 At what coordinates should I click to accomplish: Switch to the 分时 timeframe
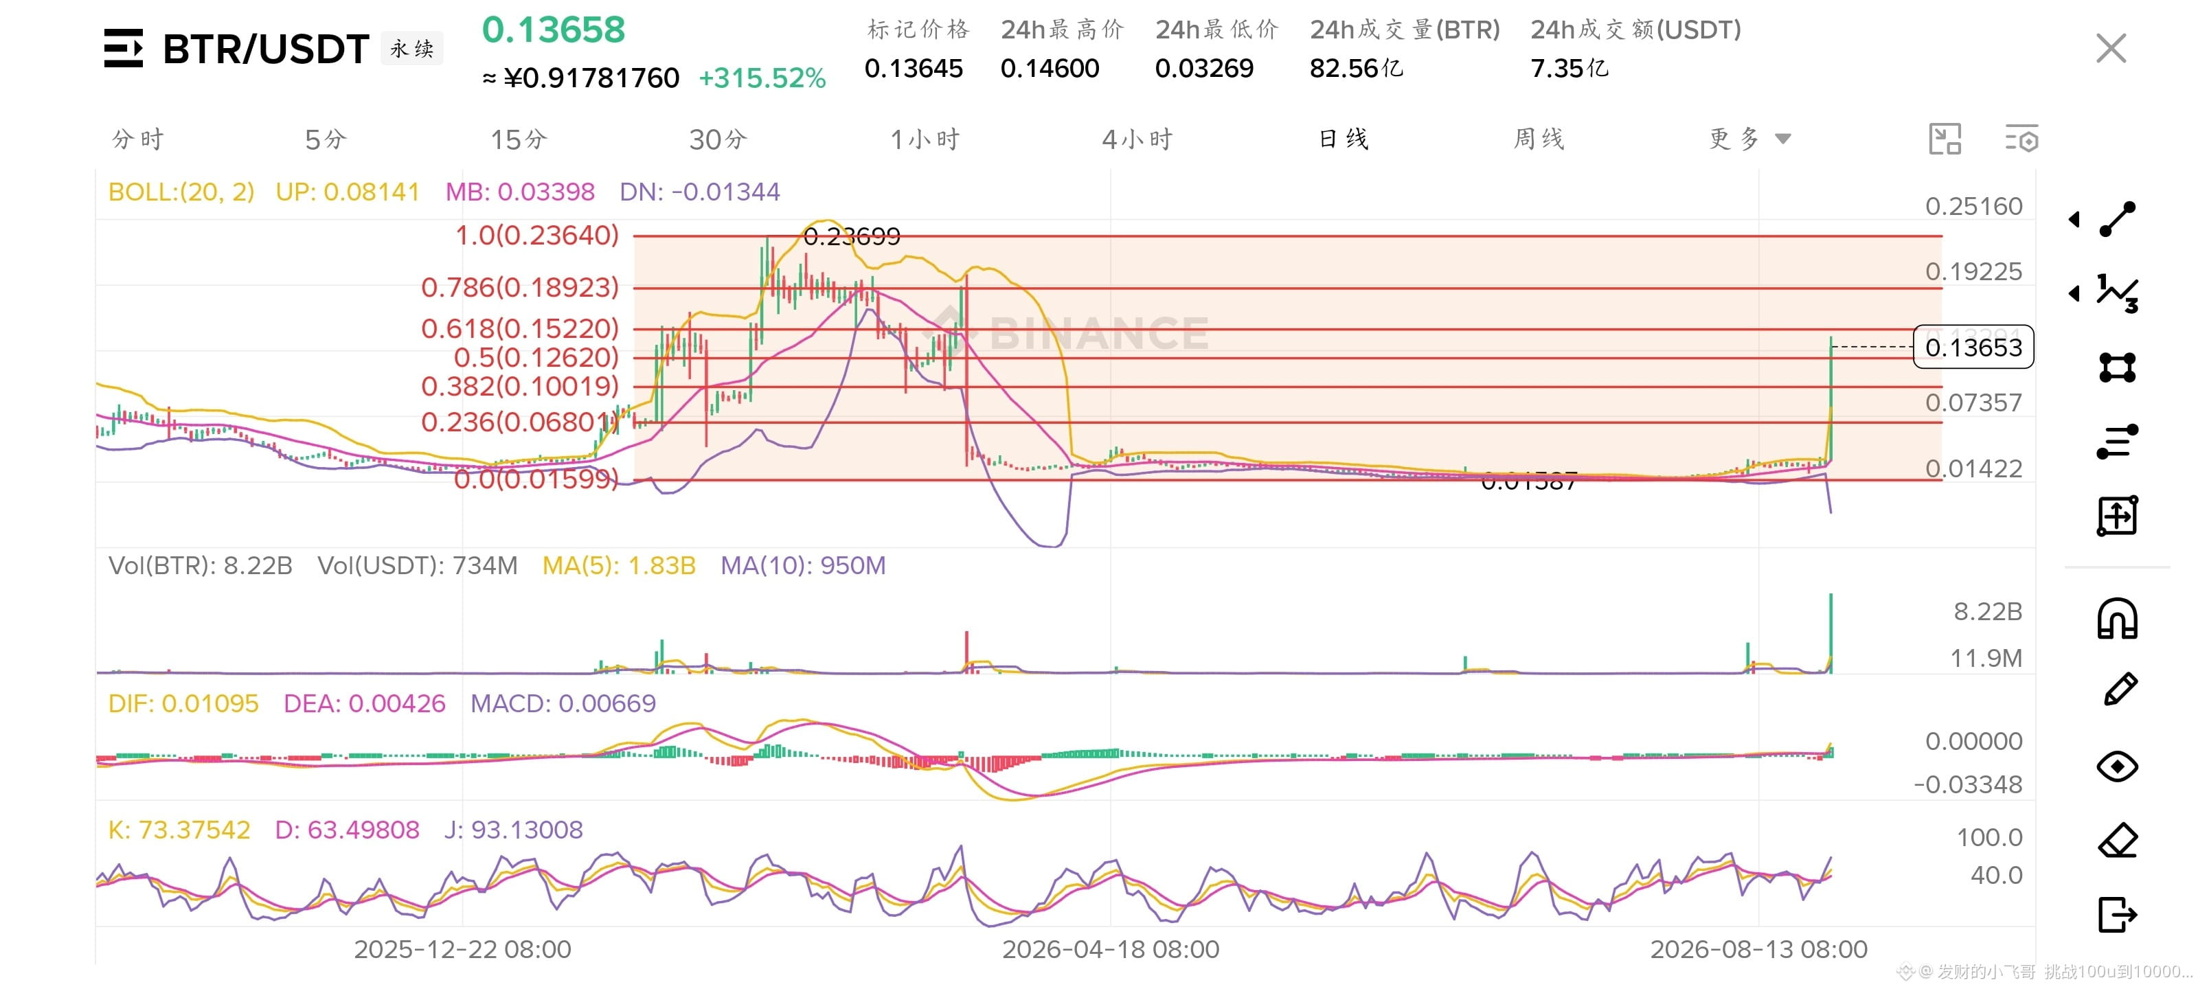pos(137,139)
